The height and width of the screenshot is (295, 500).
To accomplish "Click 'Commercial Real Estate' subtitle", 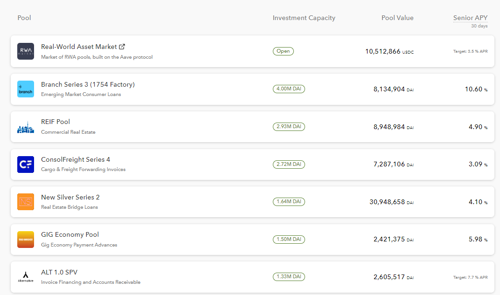I will [x=68, y=132].
